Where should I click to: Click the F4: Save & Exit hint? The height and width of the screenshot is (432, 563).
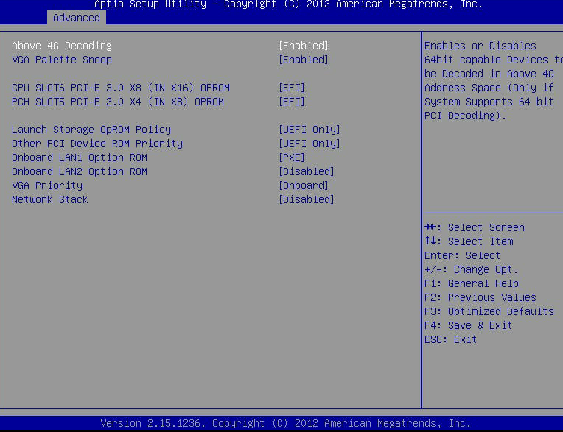(468, 325)
